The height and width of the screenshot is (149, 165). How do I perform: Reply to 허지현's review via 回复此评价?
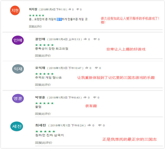[x=35, y=26]
